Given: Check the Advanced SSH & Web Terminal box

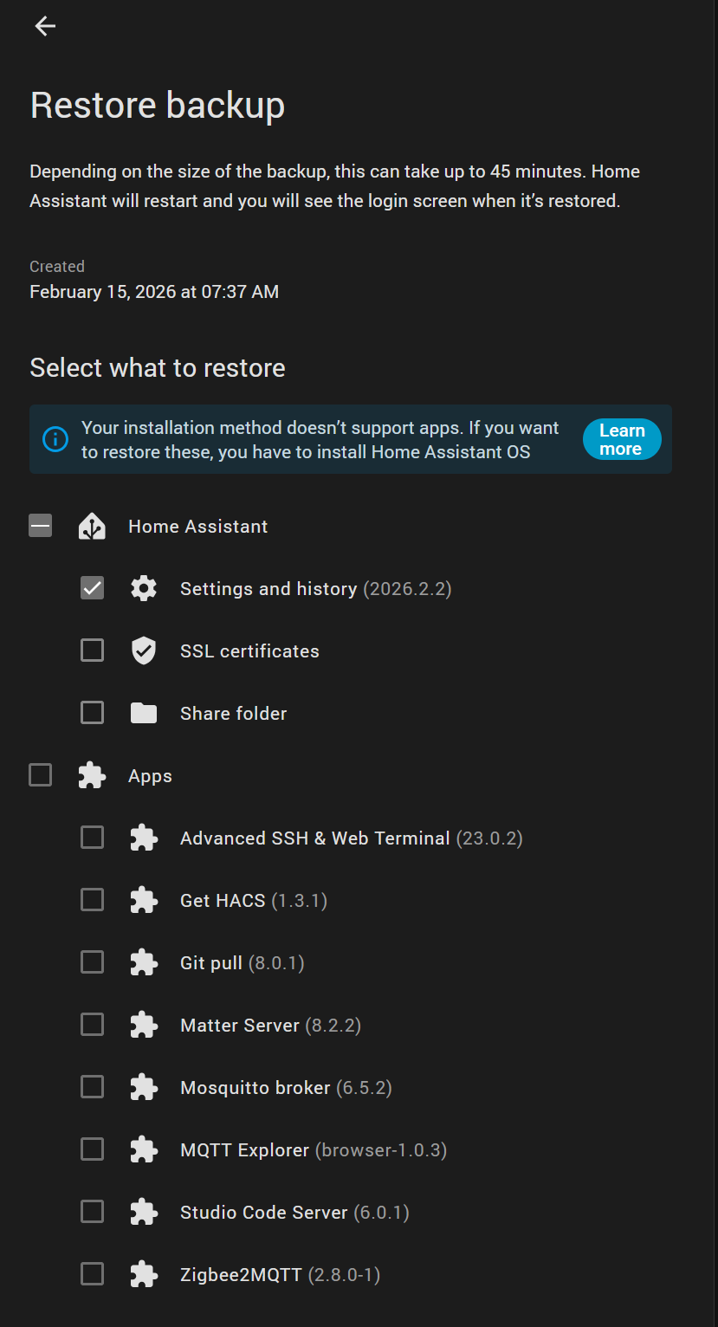Looking at the screenshot, I should [x=93, y=838].
